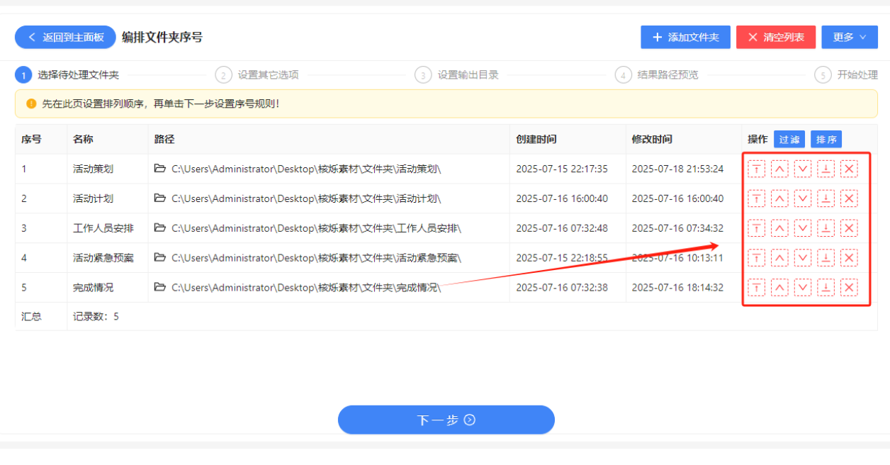Move 活动紧急预案 row to top
Image resolution: width=890 pixels, height=465 pixels.
coord(756,258)
